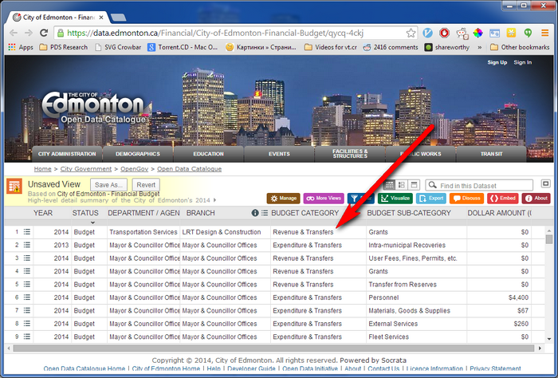Open the City Administration nav menu
Screen dimensions: 558x378
pos(68,154)
